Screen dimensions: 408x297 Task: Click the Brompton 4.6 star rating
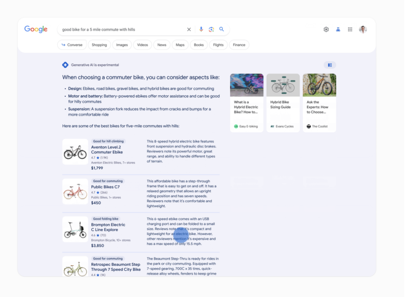[99, 235]
